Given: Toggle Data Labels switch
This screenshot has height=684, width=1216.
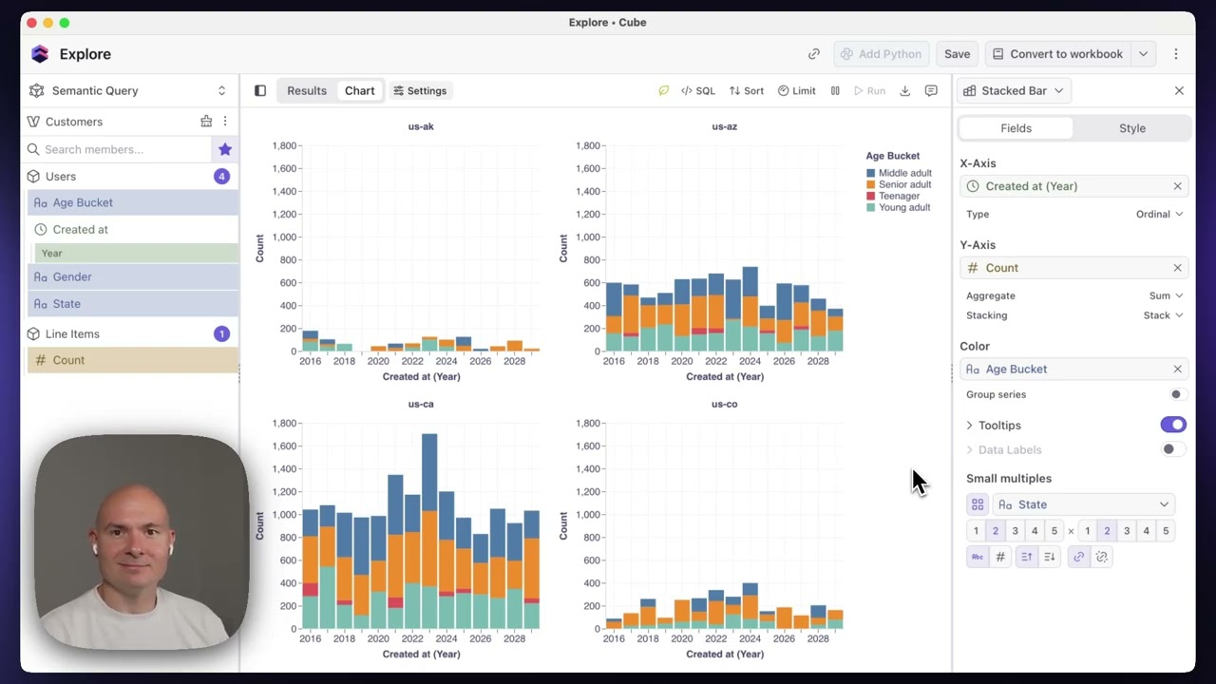Looking at the screenshot, I should [x=1172, y=449].
